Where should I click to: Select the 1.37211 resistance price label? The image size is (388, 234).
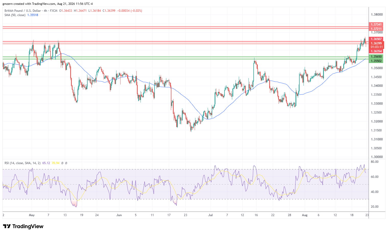(376, 29)
